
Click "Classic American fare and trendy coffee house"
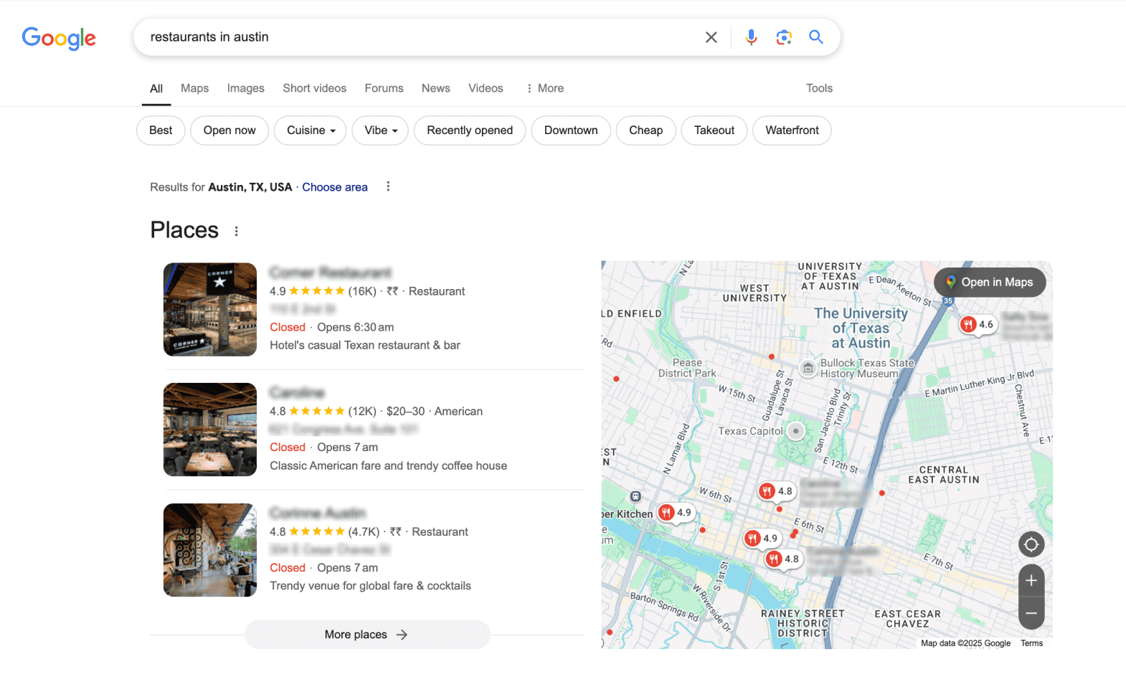coord(389,465)
